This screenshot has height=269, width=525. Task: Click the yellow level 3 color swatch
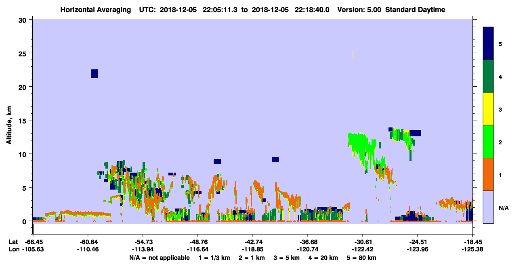(488, 109)
